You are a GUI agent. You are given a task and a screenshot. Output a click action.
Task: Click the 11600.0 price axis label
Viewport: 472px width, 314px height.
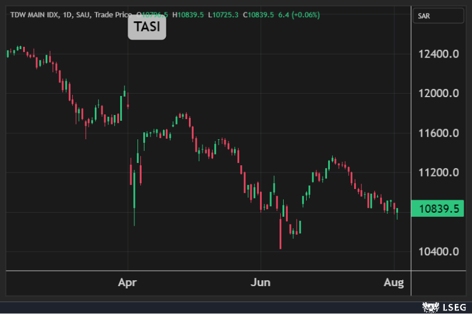[439, 133]
